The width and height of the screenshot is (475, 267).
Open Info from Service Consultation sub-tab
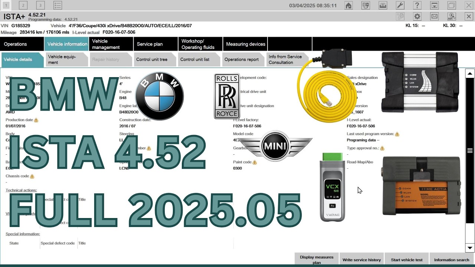[x=288, y=59]
